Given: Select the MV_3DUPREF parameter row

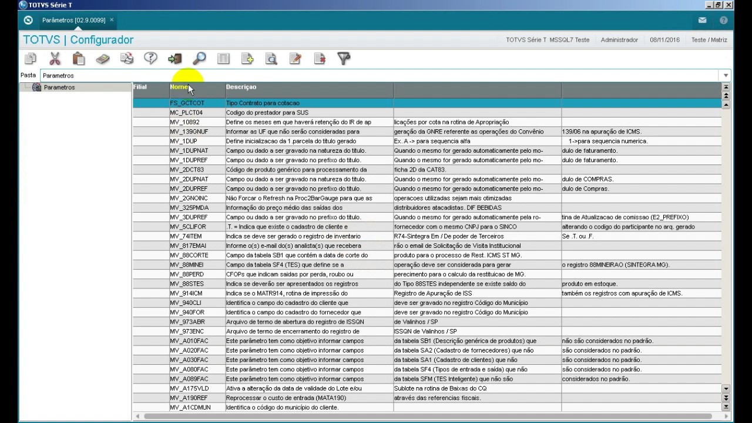Looking at the screenshot, I should (x=427, y=217).
